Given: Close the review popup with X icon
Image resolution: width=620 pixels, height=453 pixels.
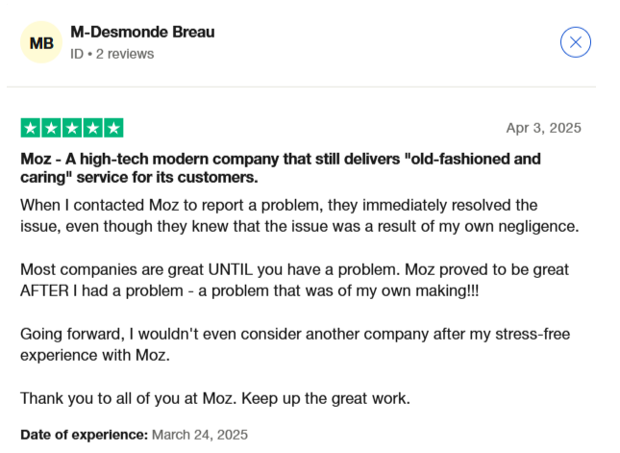Looking at the screenshot, I should click(x=576, y=42).
